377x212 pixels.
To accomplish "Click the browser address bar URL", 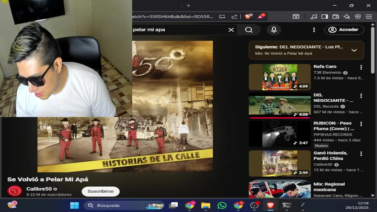I will point(173,17).
